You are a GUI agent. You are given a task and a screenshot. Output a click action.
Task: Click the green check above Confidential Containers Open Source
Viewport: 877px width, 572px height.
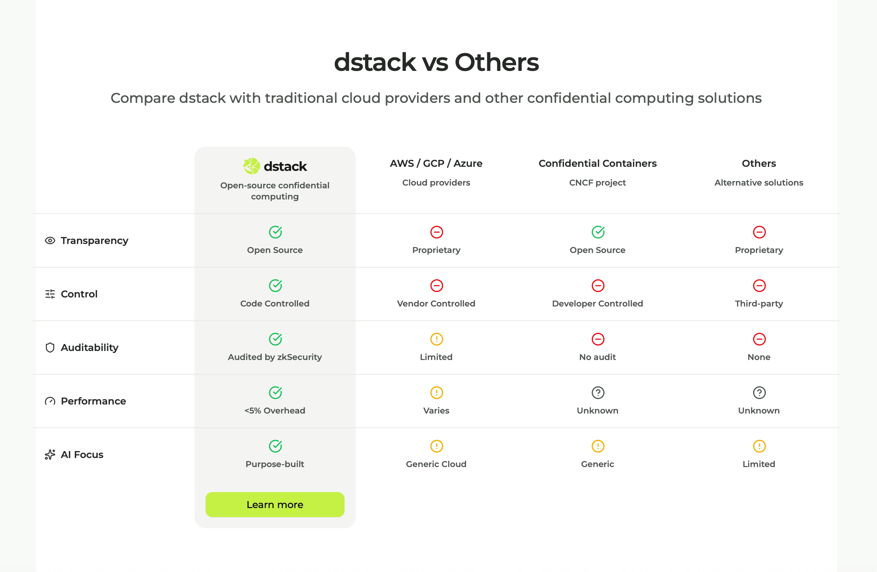click(598, 232)
